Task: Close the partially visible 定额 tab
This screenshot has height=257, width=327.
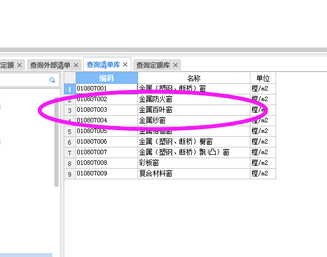Action: click(x=20, y=65)
